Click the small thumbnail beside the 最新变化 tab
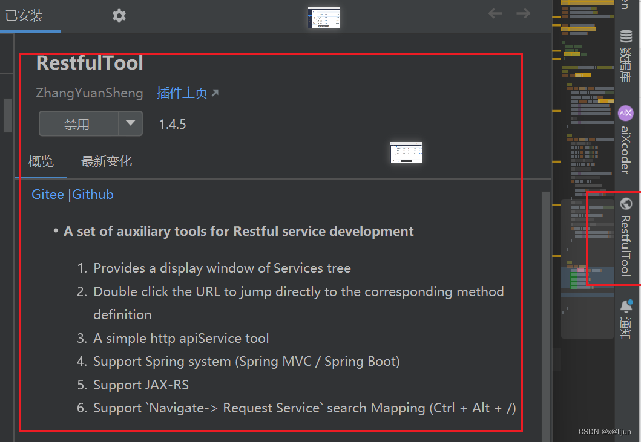Image resolution: width=641 pixels, height=442 pixels. 406,152
